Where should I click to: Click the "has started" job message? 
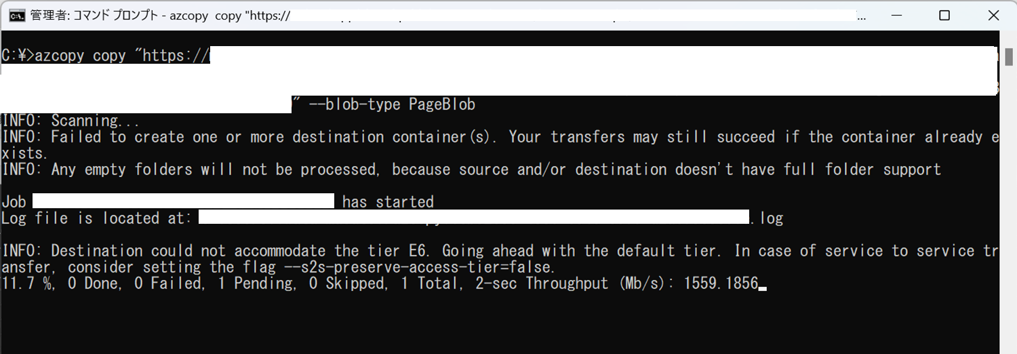click(388, 201)
